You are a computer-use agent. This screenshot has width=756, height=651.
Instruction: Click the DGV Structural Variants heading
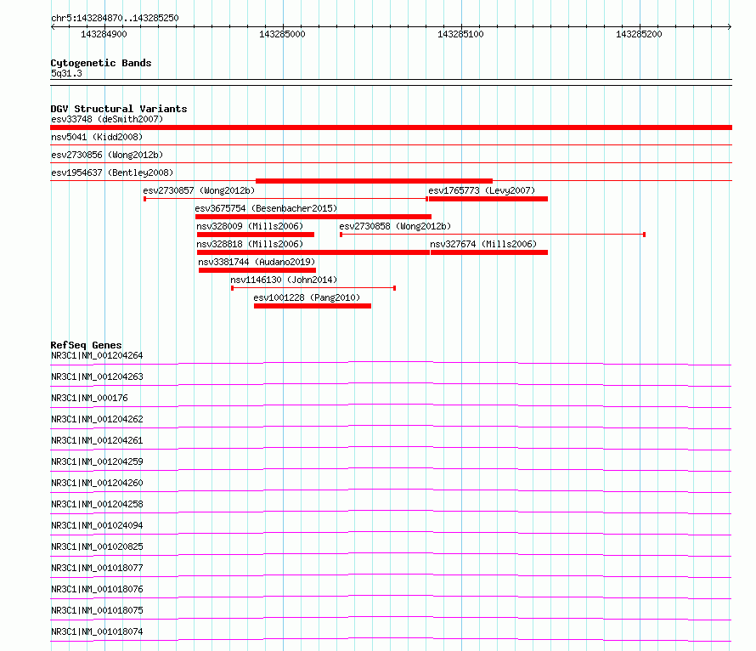point(119,109)
